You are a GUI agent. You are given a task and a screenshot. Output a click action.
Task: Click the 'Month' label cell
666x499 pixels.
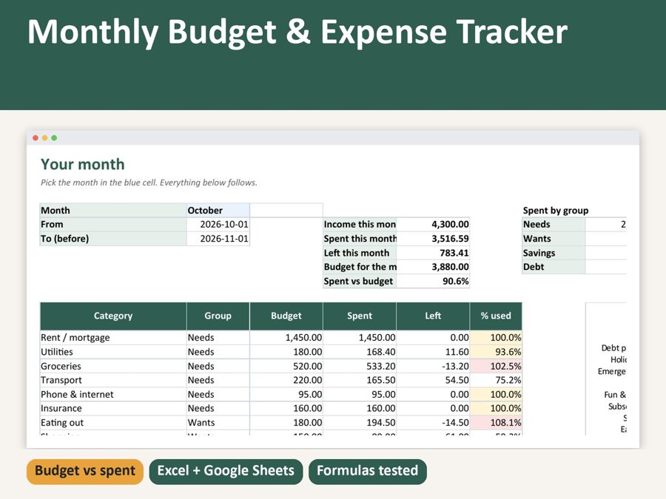click(x=113, y=211)
